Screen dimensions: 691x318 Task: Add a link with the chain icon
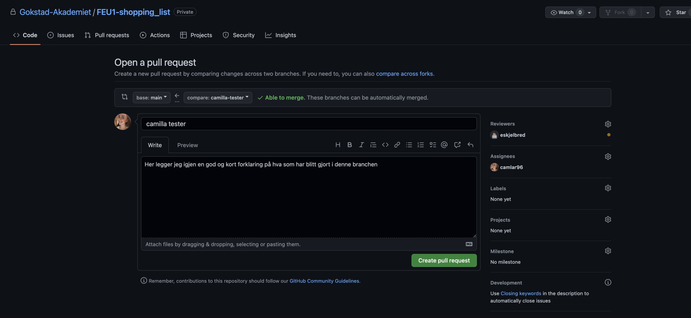click(397, 145)
